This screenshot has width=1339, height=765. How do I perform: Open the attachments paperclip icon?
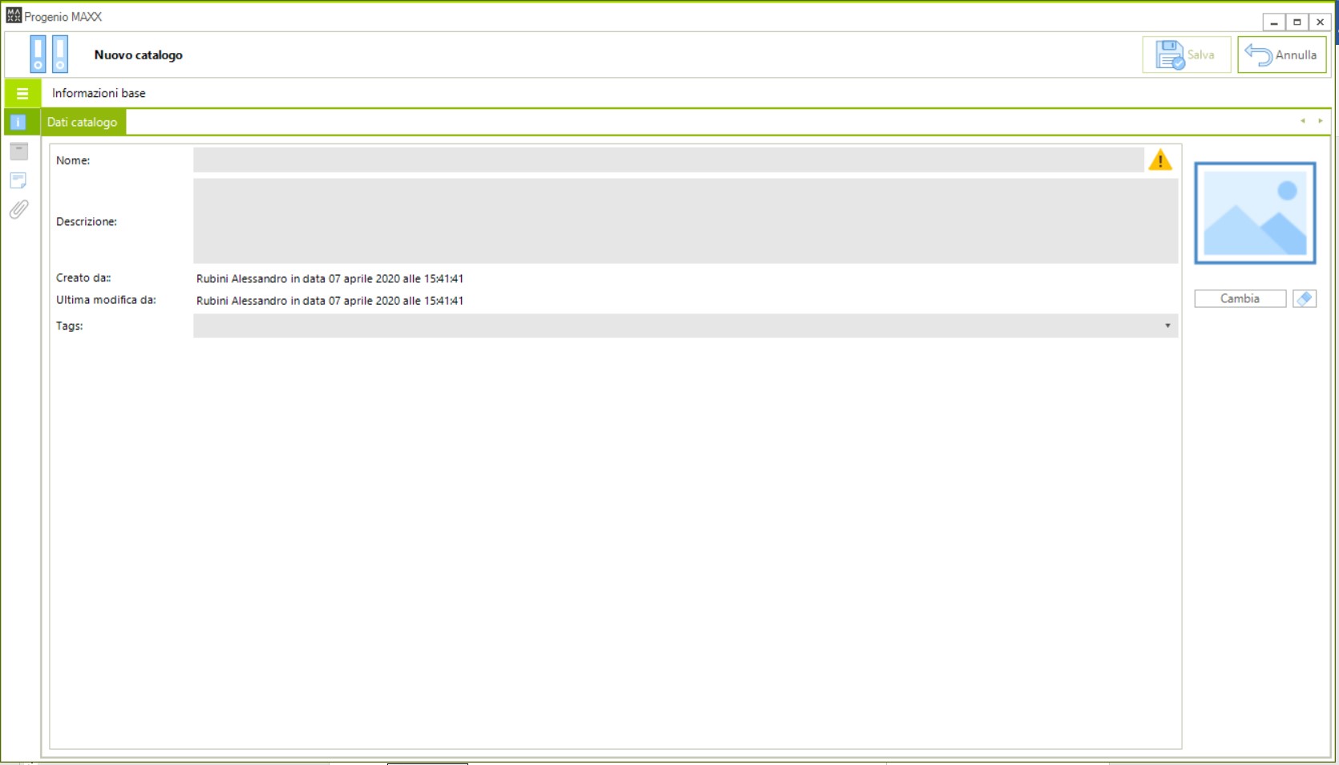[18, 209]
